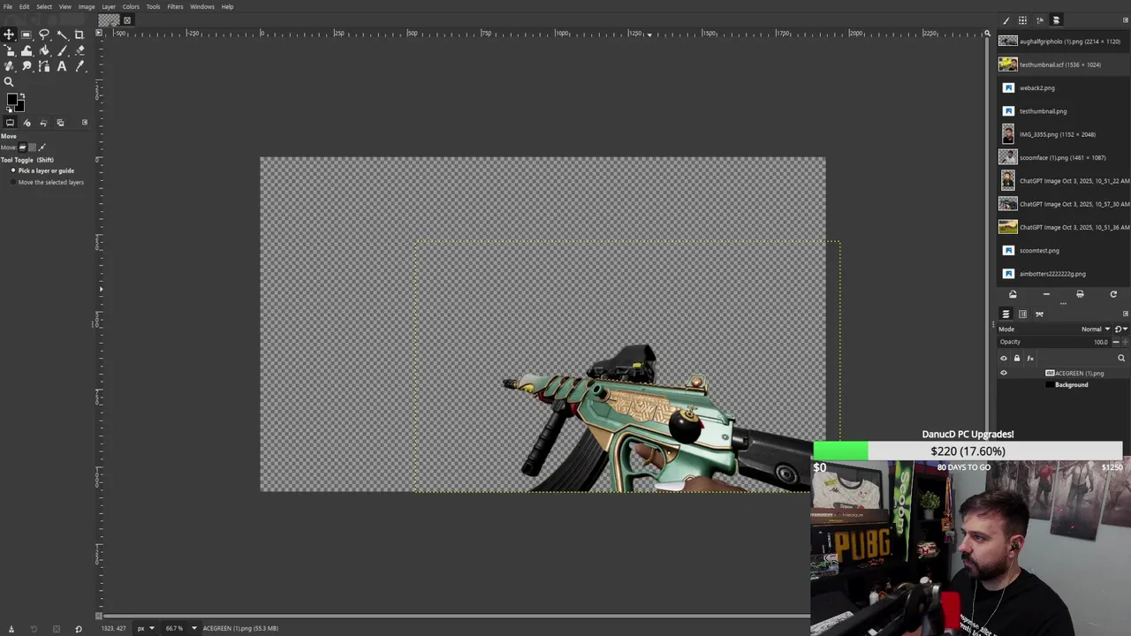
Task: Select the Unified Transform tool
Action: [x=9, y=50]
